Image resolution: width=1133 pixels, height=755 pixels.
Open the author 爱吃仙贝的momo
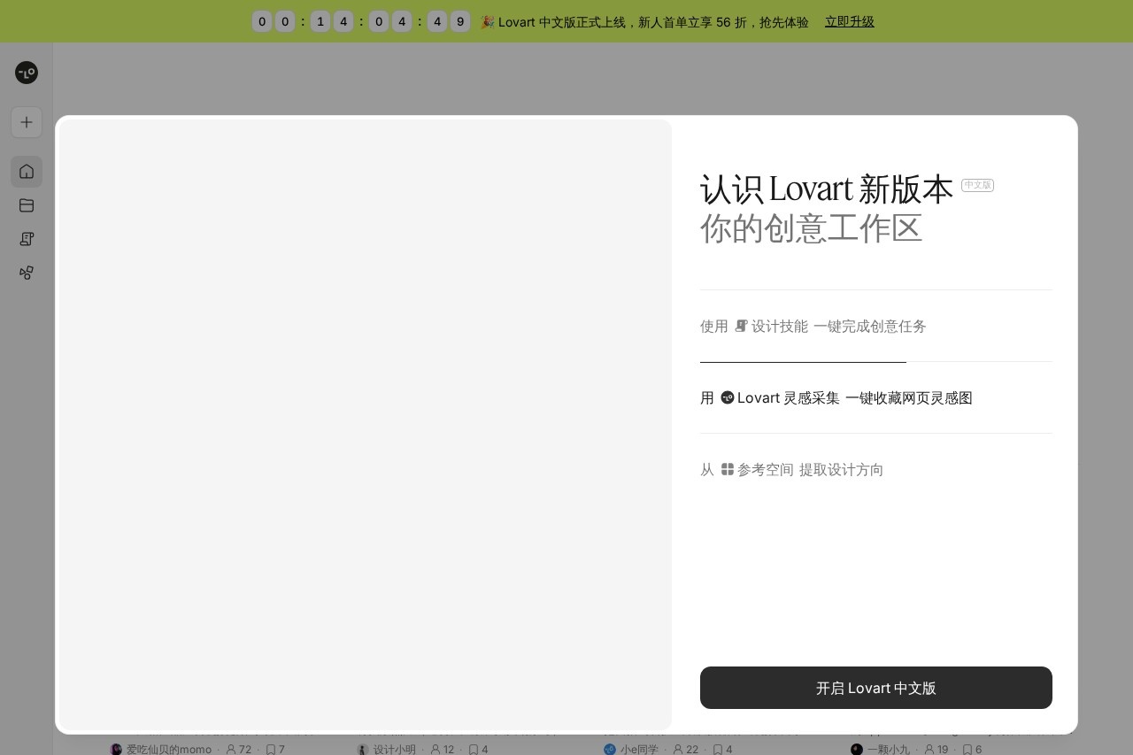169,750
